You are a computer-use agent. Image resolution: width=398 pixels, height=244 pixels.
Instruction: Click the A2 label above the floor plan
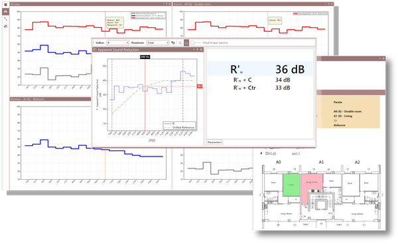coord(357,162)
